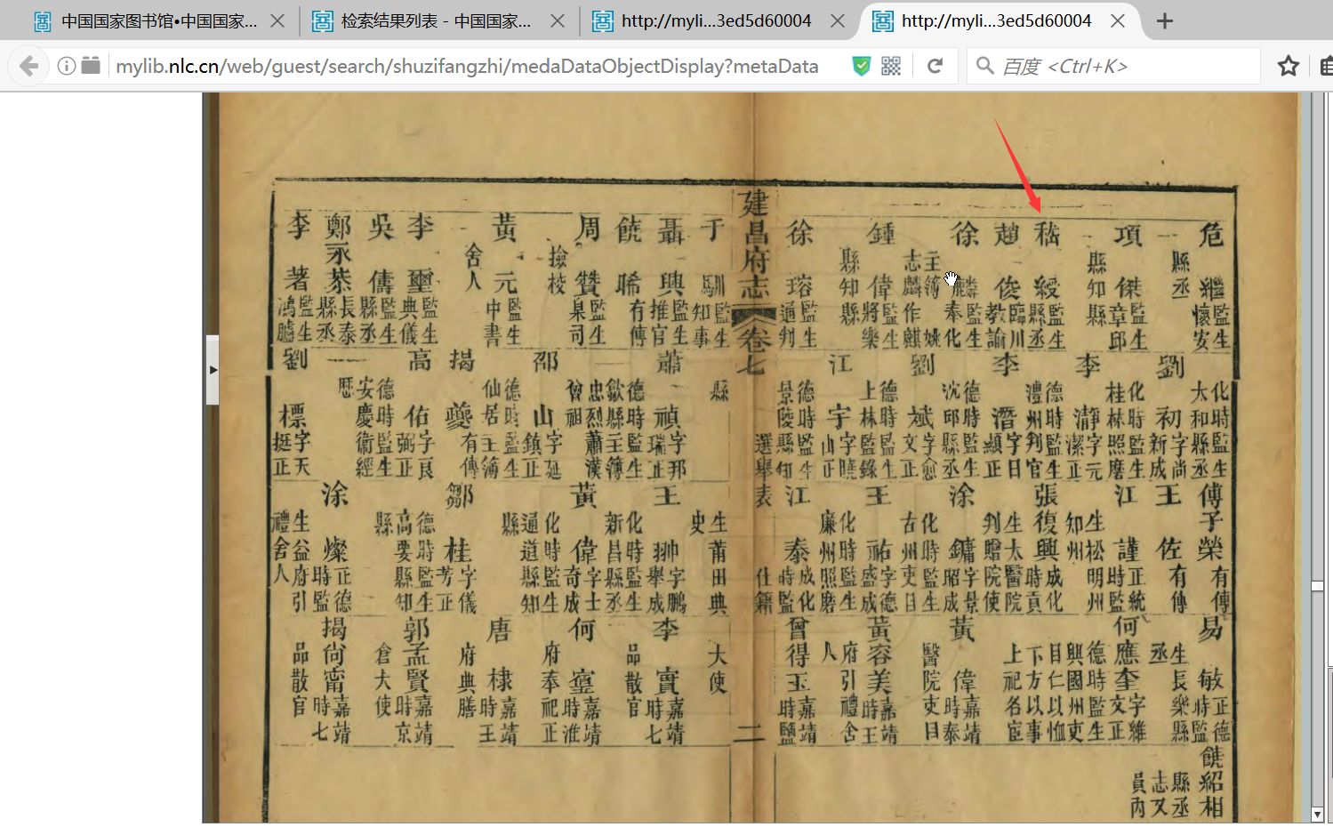Open the page info icon in address bar
Screen dimensions: 1333x835
tap(66, 65)
